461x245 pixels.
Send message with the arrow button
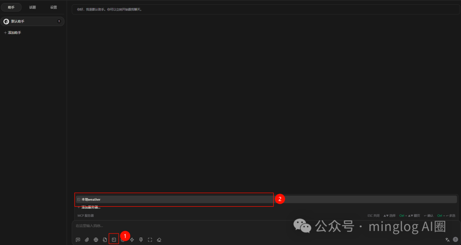coord(455,239)
